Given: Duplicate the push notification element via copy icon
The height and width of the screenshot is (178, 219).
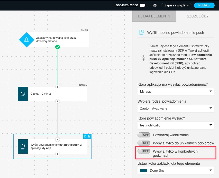Looking at the screenshot, I should click(x=85, y=136).
